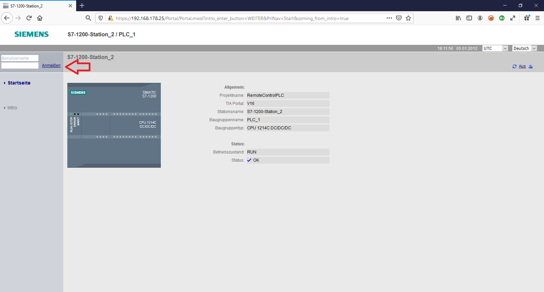Viewport: 544px width, 292px height.
Task: Open a new browser tab
Action: tap(82, 5)
